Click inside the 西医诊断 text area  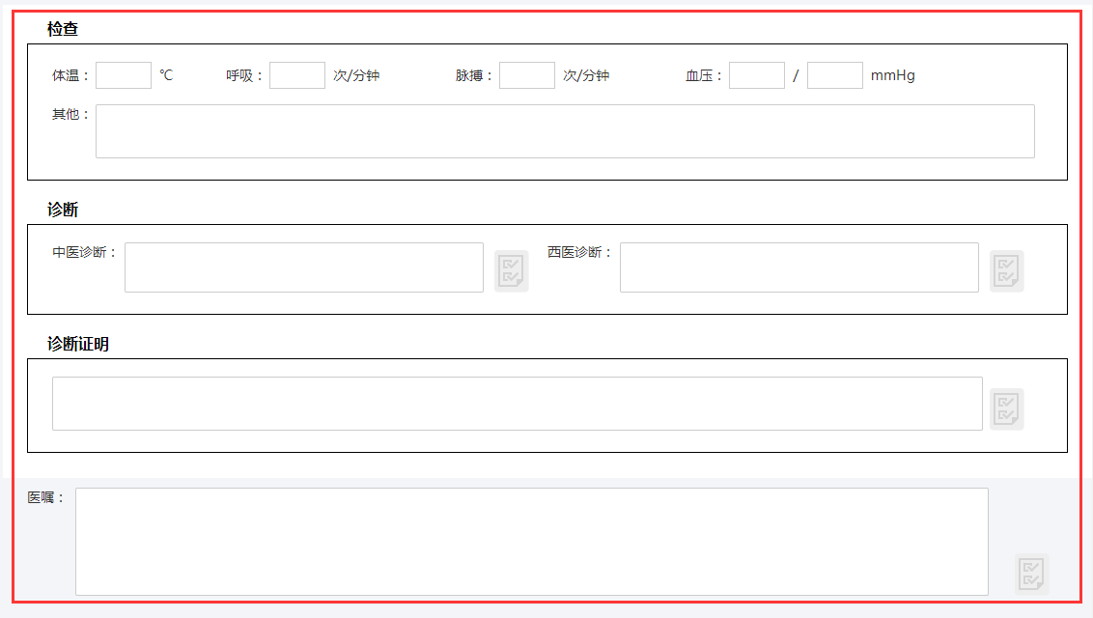coord(799,267)
